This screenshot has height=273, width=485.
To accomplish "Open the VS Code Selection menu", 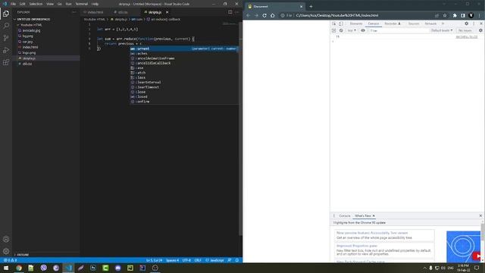I will 36,4.
